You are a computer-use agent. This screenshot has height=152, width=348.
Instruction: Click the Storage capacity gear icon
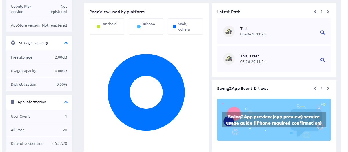13,43
